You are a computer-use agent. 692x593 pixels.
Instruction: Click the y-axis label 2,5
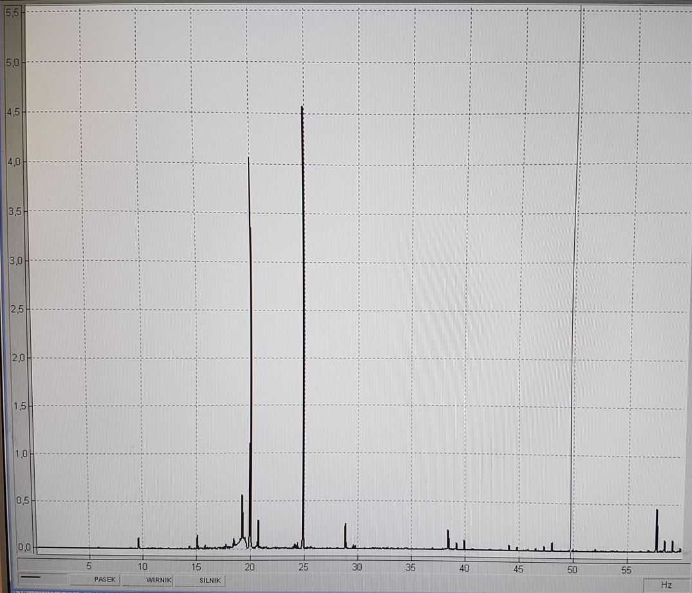tap(17, 309)
